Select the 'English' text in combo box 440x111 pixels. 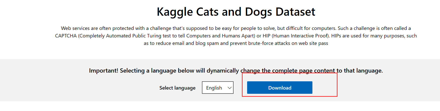(x=214, y=88)
